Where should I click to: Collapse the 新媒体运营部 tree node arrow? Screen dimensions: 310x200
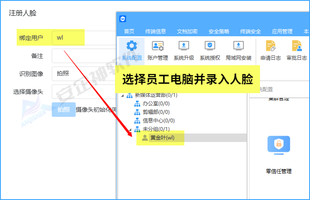tap(122, 96)
